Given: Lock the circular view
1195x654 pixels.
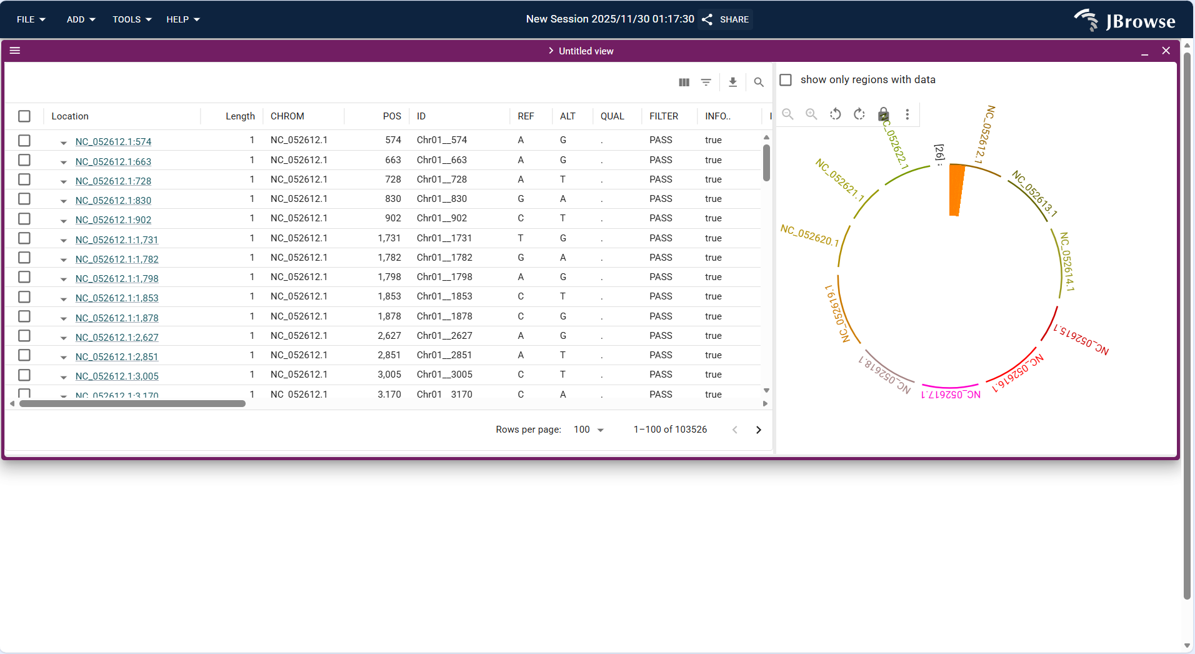Looking at the screenshot, I should pos(882,114).
